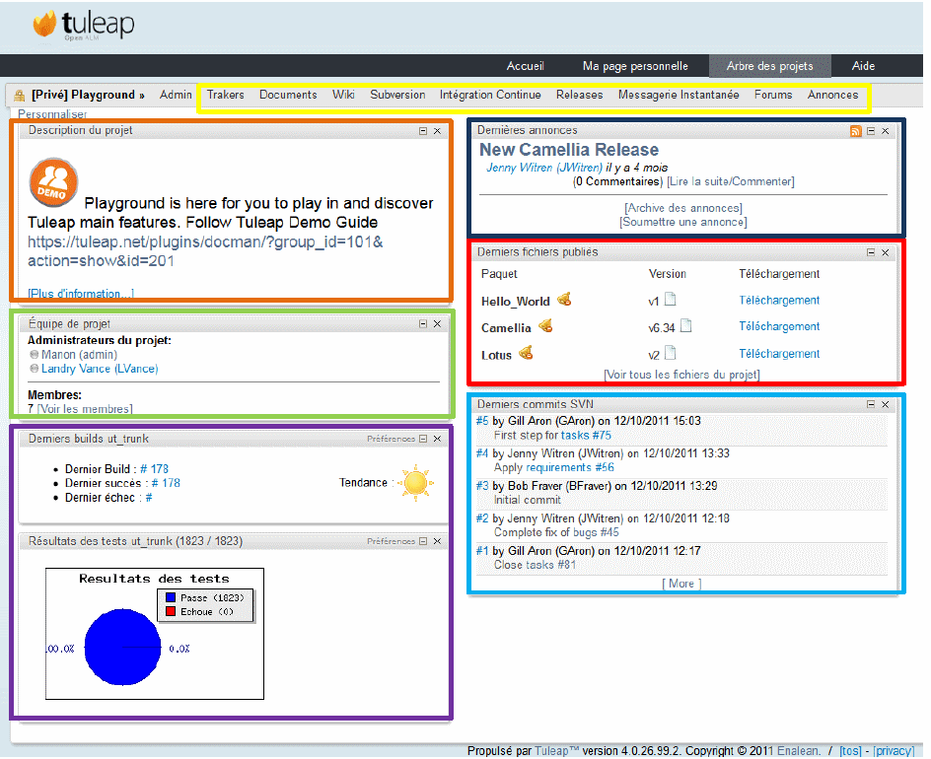Open release notes file icon for v2
931x759 pixels.
coord(671,354)
